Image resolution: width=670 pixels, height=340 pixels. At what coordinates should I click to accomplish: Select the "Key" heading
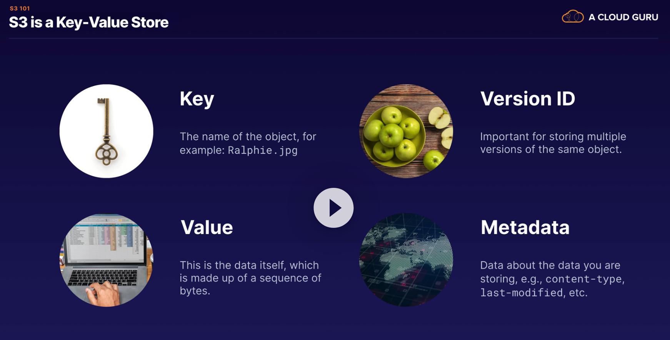[197, 99]
